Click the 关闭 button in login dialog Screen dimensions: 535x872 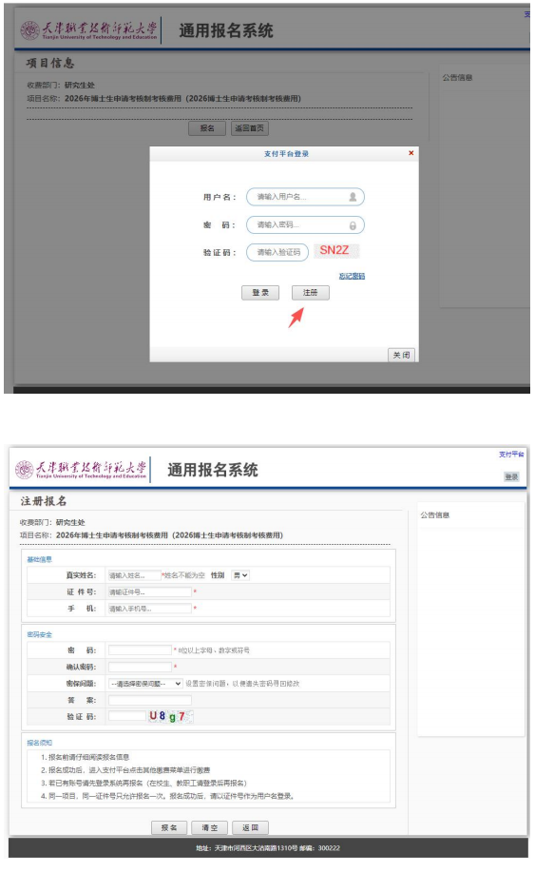401,355
